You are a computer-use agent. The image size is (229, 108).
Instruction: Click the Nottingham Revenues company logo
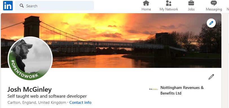pyautogui.click(x=153, y=89)
